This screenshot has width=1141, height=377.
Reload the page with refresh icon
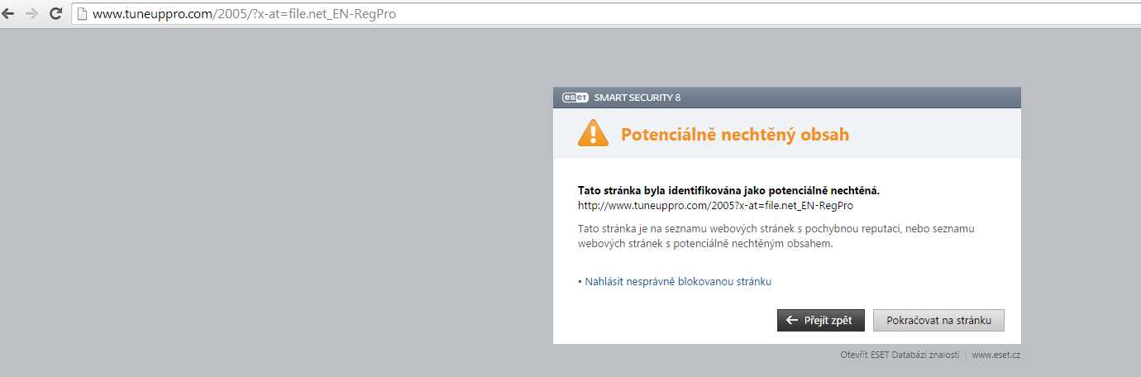[56, 14]
